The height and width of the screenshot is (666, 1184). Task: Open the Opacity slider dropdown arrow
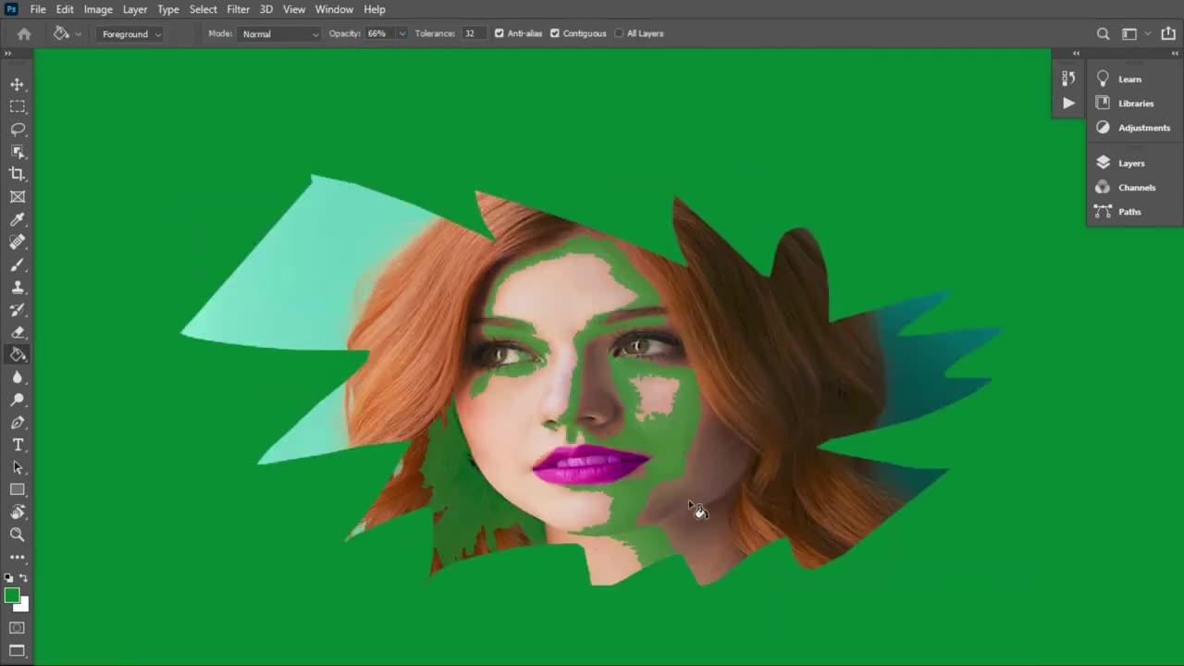pyautogui.click(x=401, y=34)
